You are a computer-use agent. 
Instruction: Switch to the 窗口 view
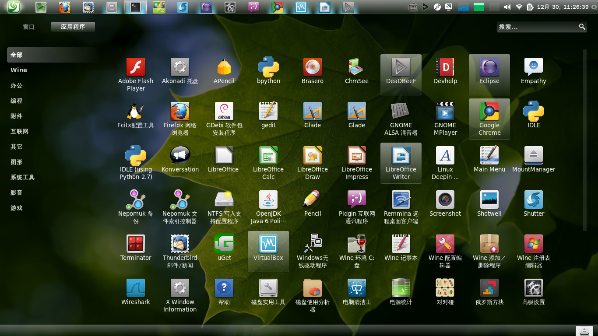click(x=29, y=27)
